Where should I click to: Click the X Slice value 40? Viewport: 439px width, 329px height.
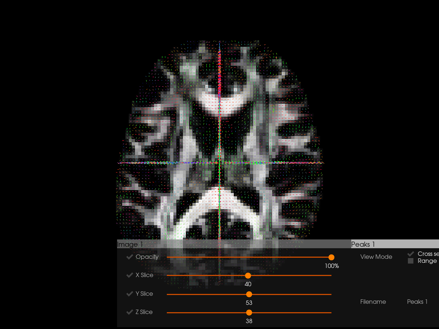pos(248,284)
